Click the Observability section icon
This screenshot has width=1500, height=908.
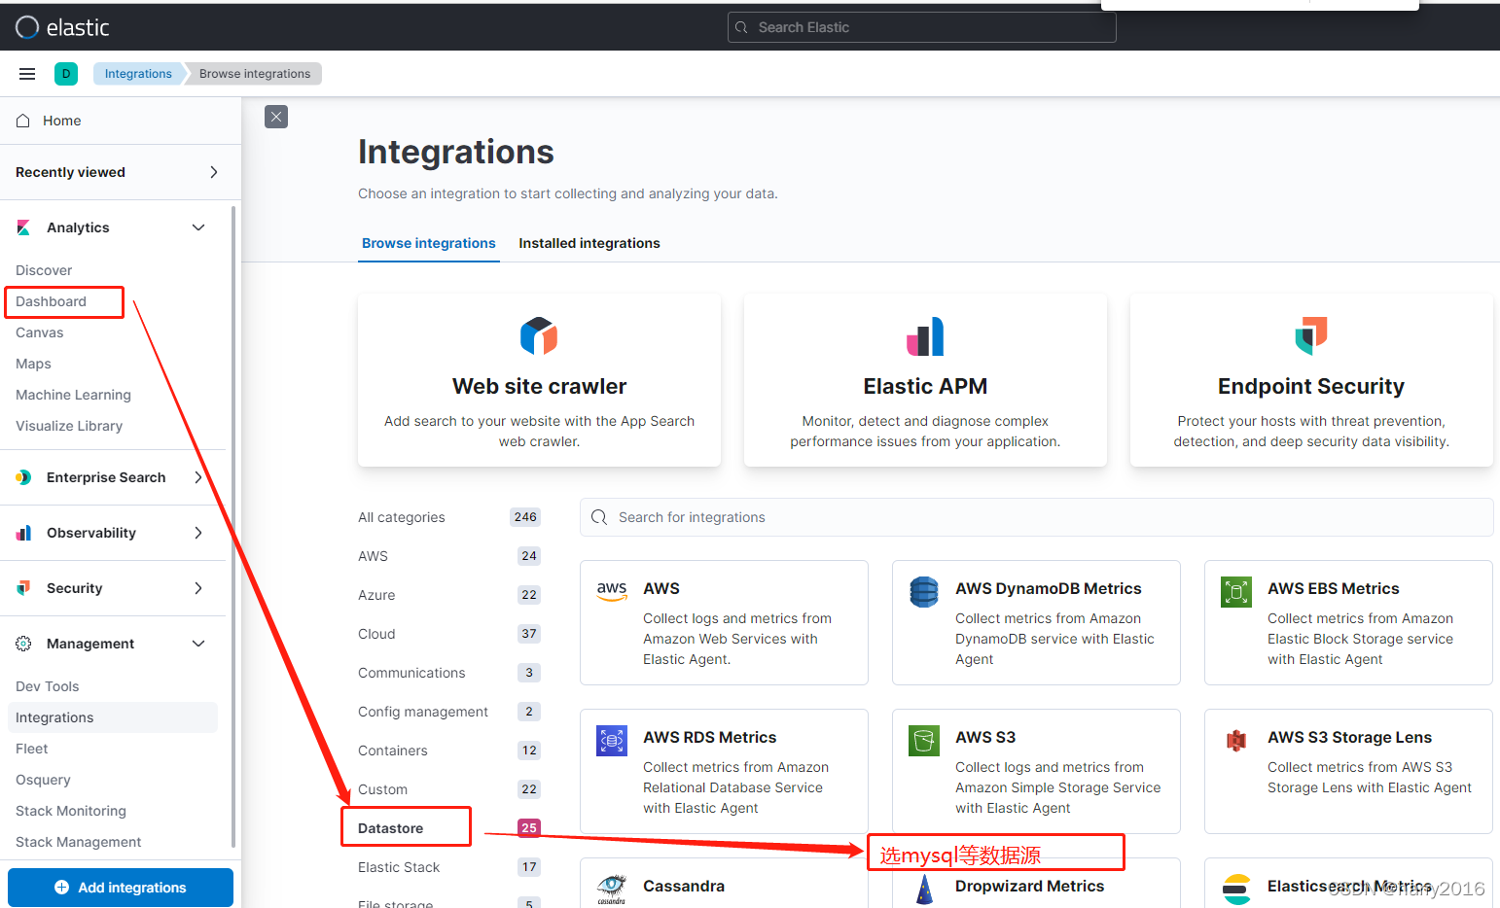tap(23, 533)
